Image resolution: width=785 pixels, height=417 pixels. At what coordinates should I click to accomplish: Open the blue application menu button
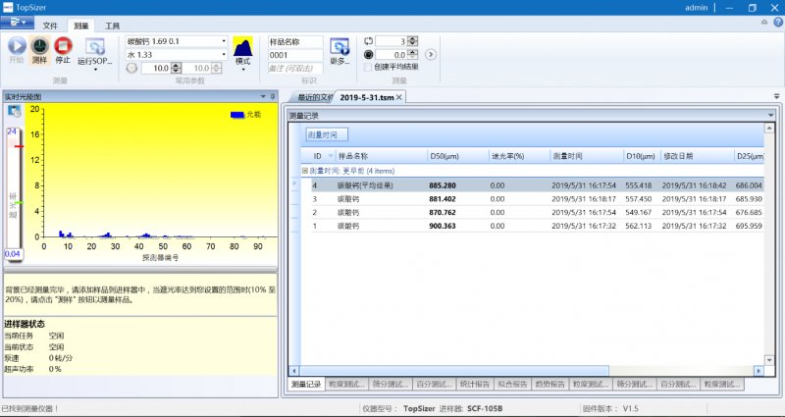[17, 22]
